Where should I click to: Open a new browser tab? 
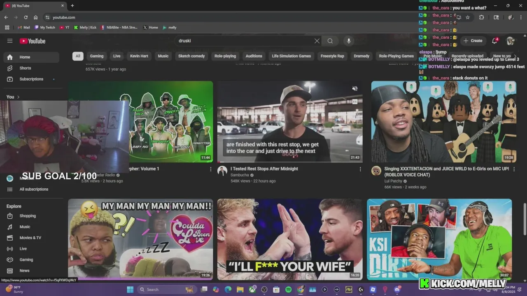(72, 6)
